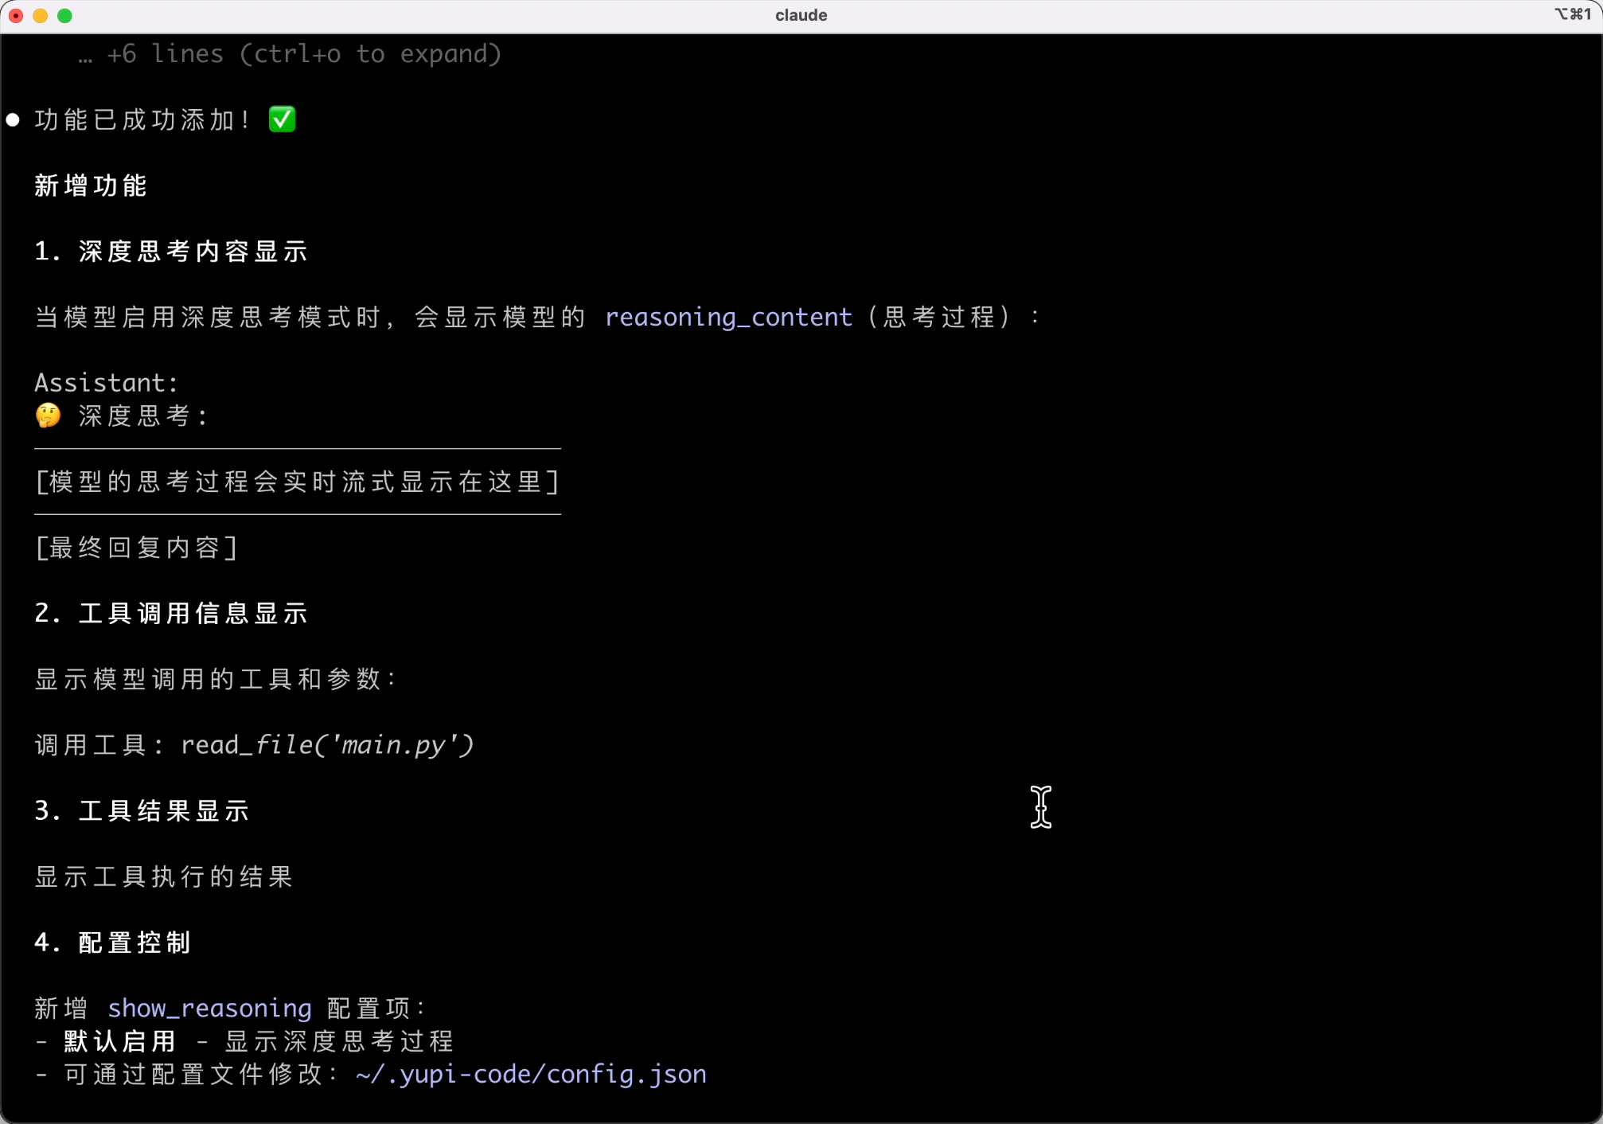This screenshot has width=1603, height=1124.
Task: Click the 'claude' window title
Action: point(801,15)
